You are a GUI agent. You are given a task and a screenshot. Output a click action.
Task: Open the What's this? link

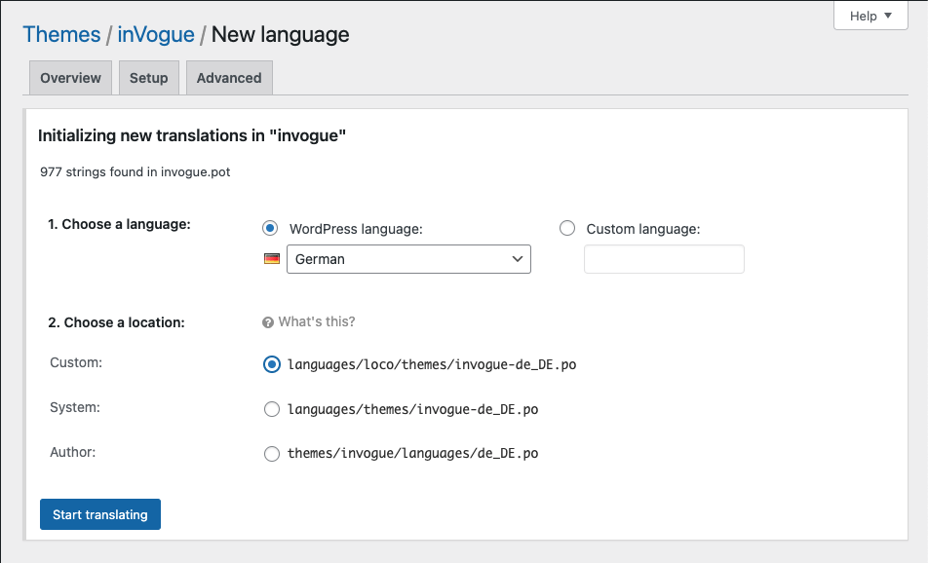[x=317, y=322]
